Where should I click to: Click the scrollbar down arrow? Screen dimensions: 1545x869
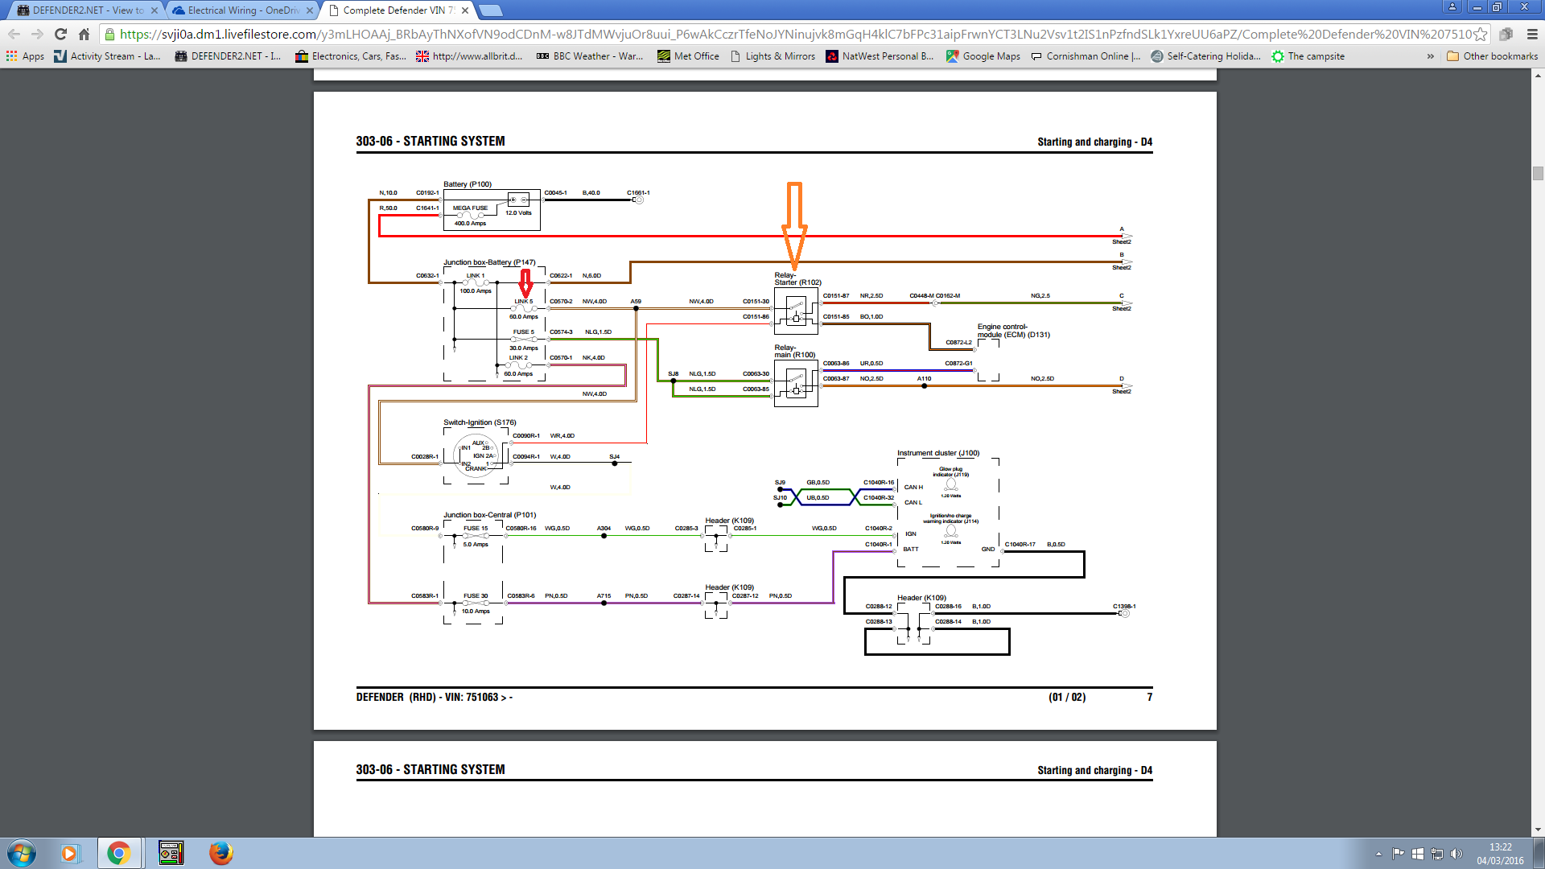[1538, 830]
